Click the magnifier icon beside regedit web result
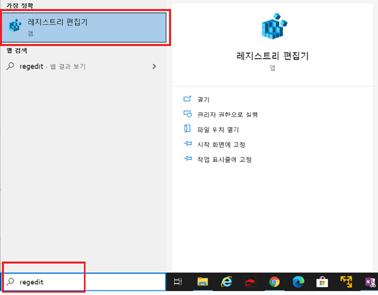The height and width of the screenshot is (295, 378). (10, 66)
